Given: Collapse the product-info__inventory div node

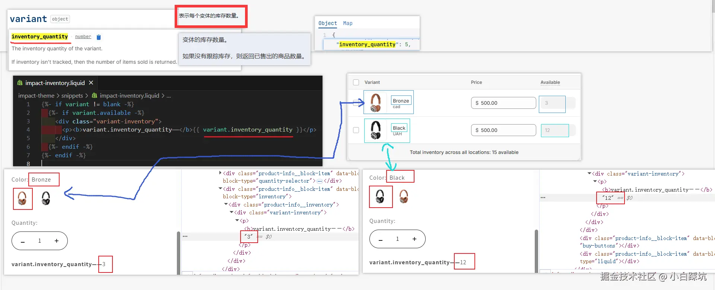Looking at the screenshot, I should point(226,204).
